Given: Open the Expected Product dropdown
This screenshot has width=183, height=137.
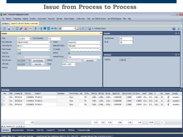Looking at the screenshot, I should click(100, 46).
